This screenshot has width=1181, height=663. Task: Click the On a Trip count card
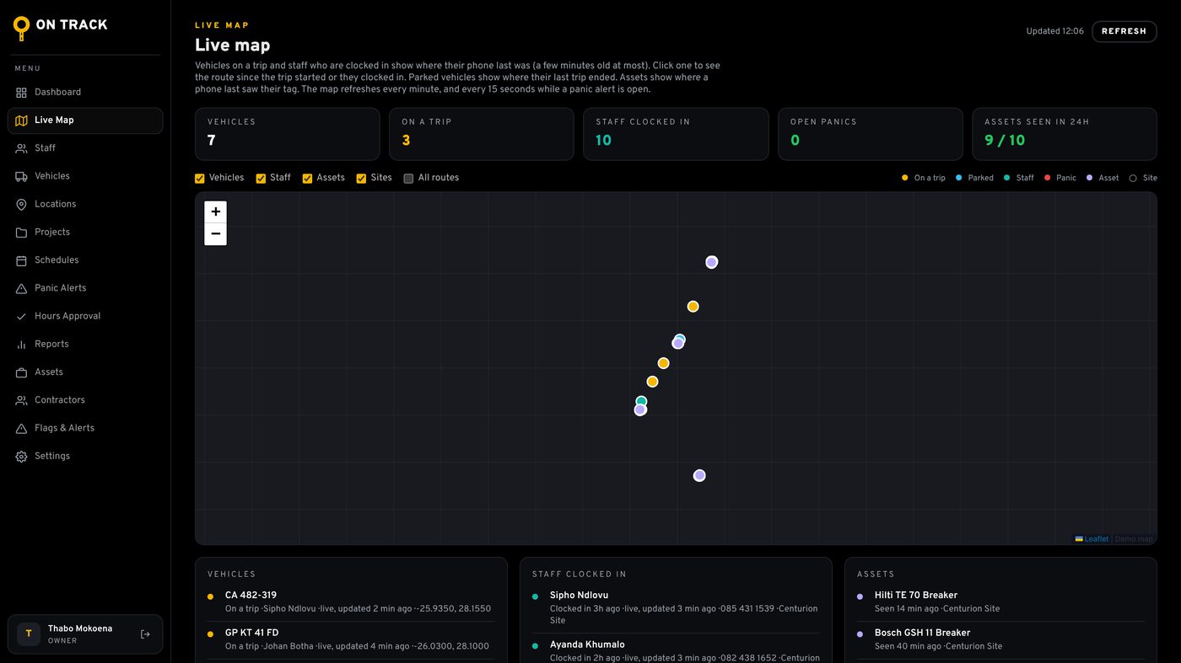[x=482, y=134]
